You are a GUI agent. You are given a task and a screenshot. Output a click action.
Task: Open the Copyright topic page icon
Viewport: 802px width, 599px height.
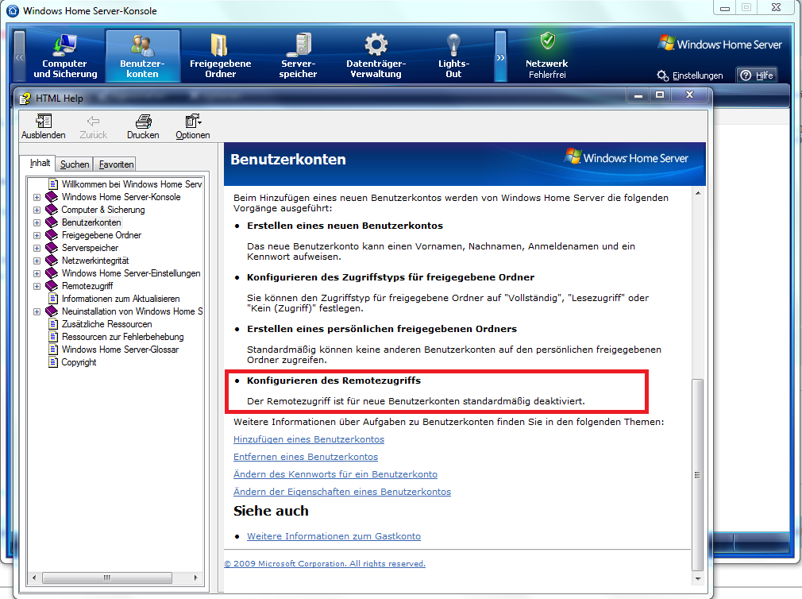pos(53,362)
